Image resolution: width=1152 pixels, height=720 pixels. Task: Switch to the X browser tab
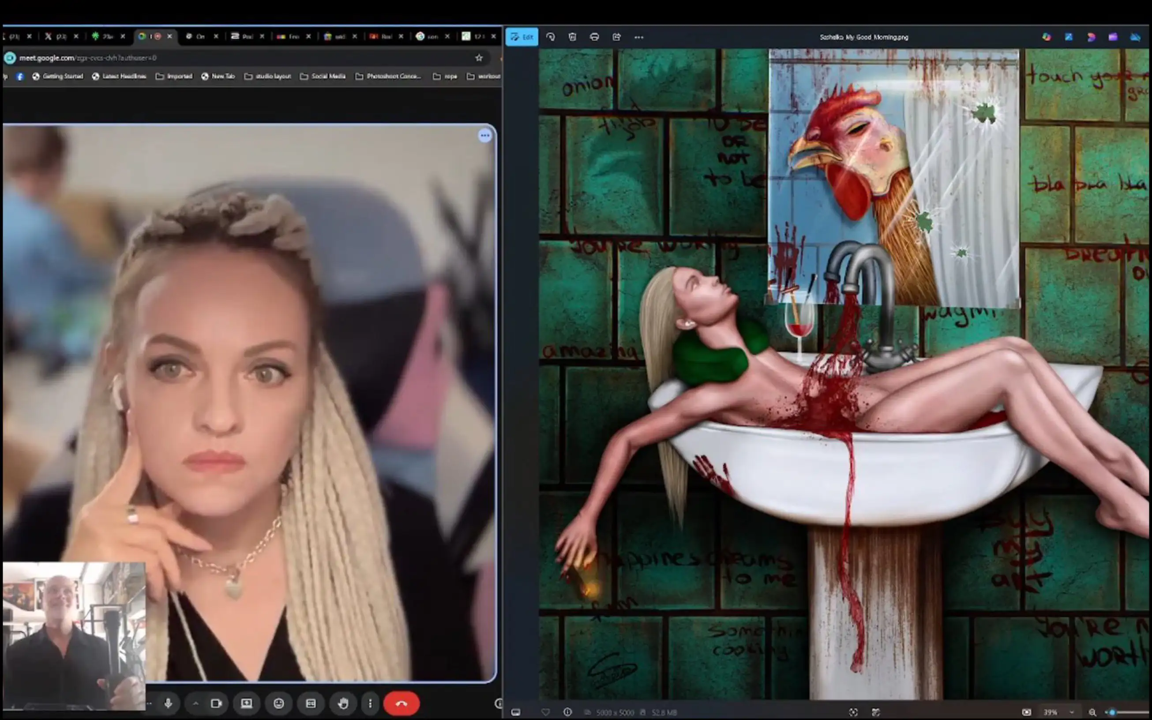[x=56, y=36]
